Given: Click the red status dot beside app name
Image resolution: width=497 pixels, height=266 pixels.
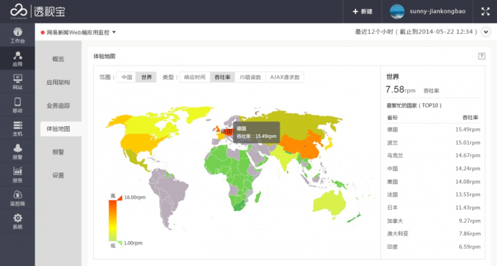Looking at the screenshot, I should coord(43,32).
